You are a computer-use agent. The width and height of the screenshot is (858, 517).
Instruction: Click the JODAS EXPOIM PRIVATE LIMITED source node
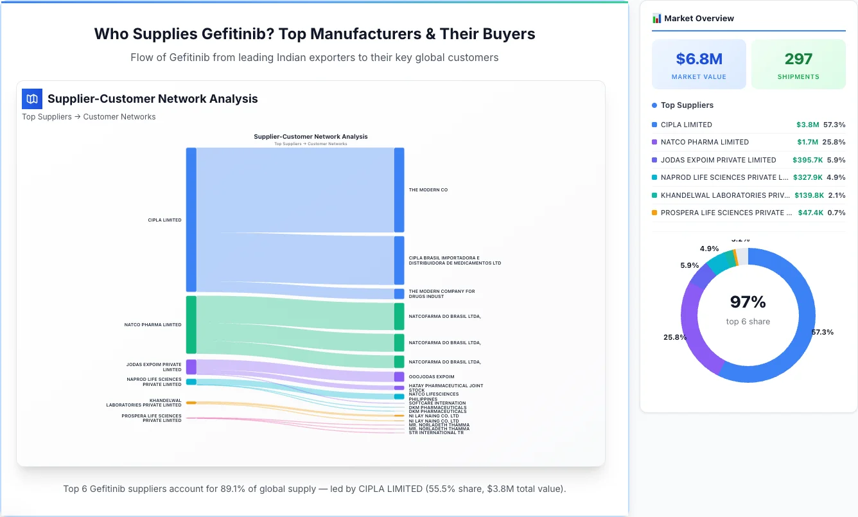click(190, 366)
